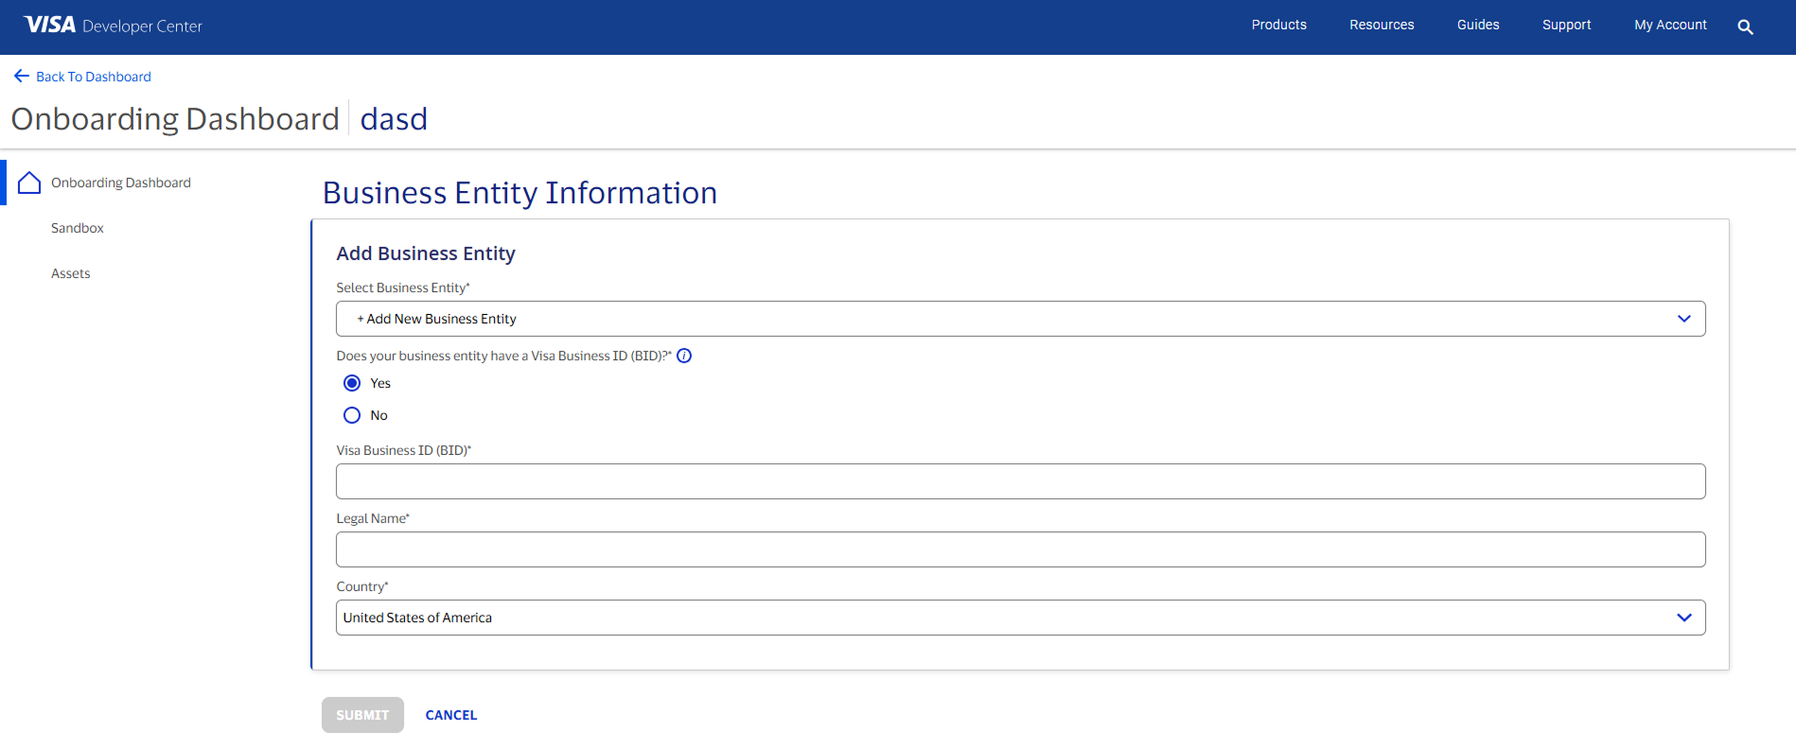Click into the Legal Name field
The width and height of the screenshot is (1796, 749).
(x=1019, y=549)
